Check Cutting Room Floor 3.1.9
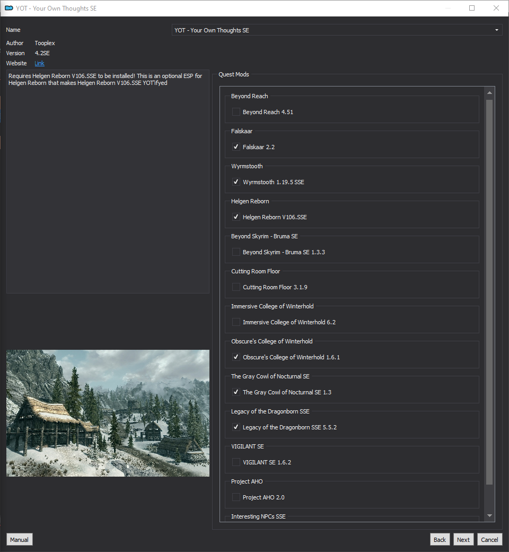Image resolution: width=509 pixels, height=552 pixels. (x=236, y=287)
